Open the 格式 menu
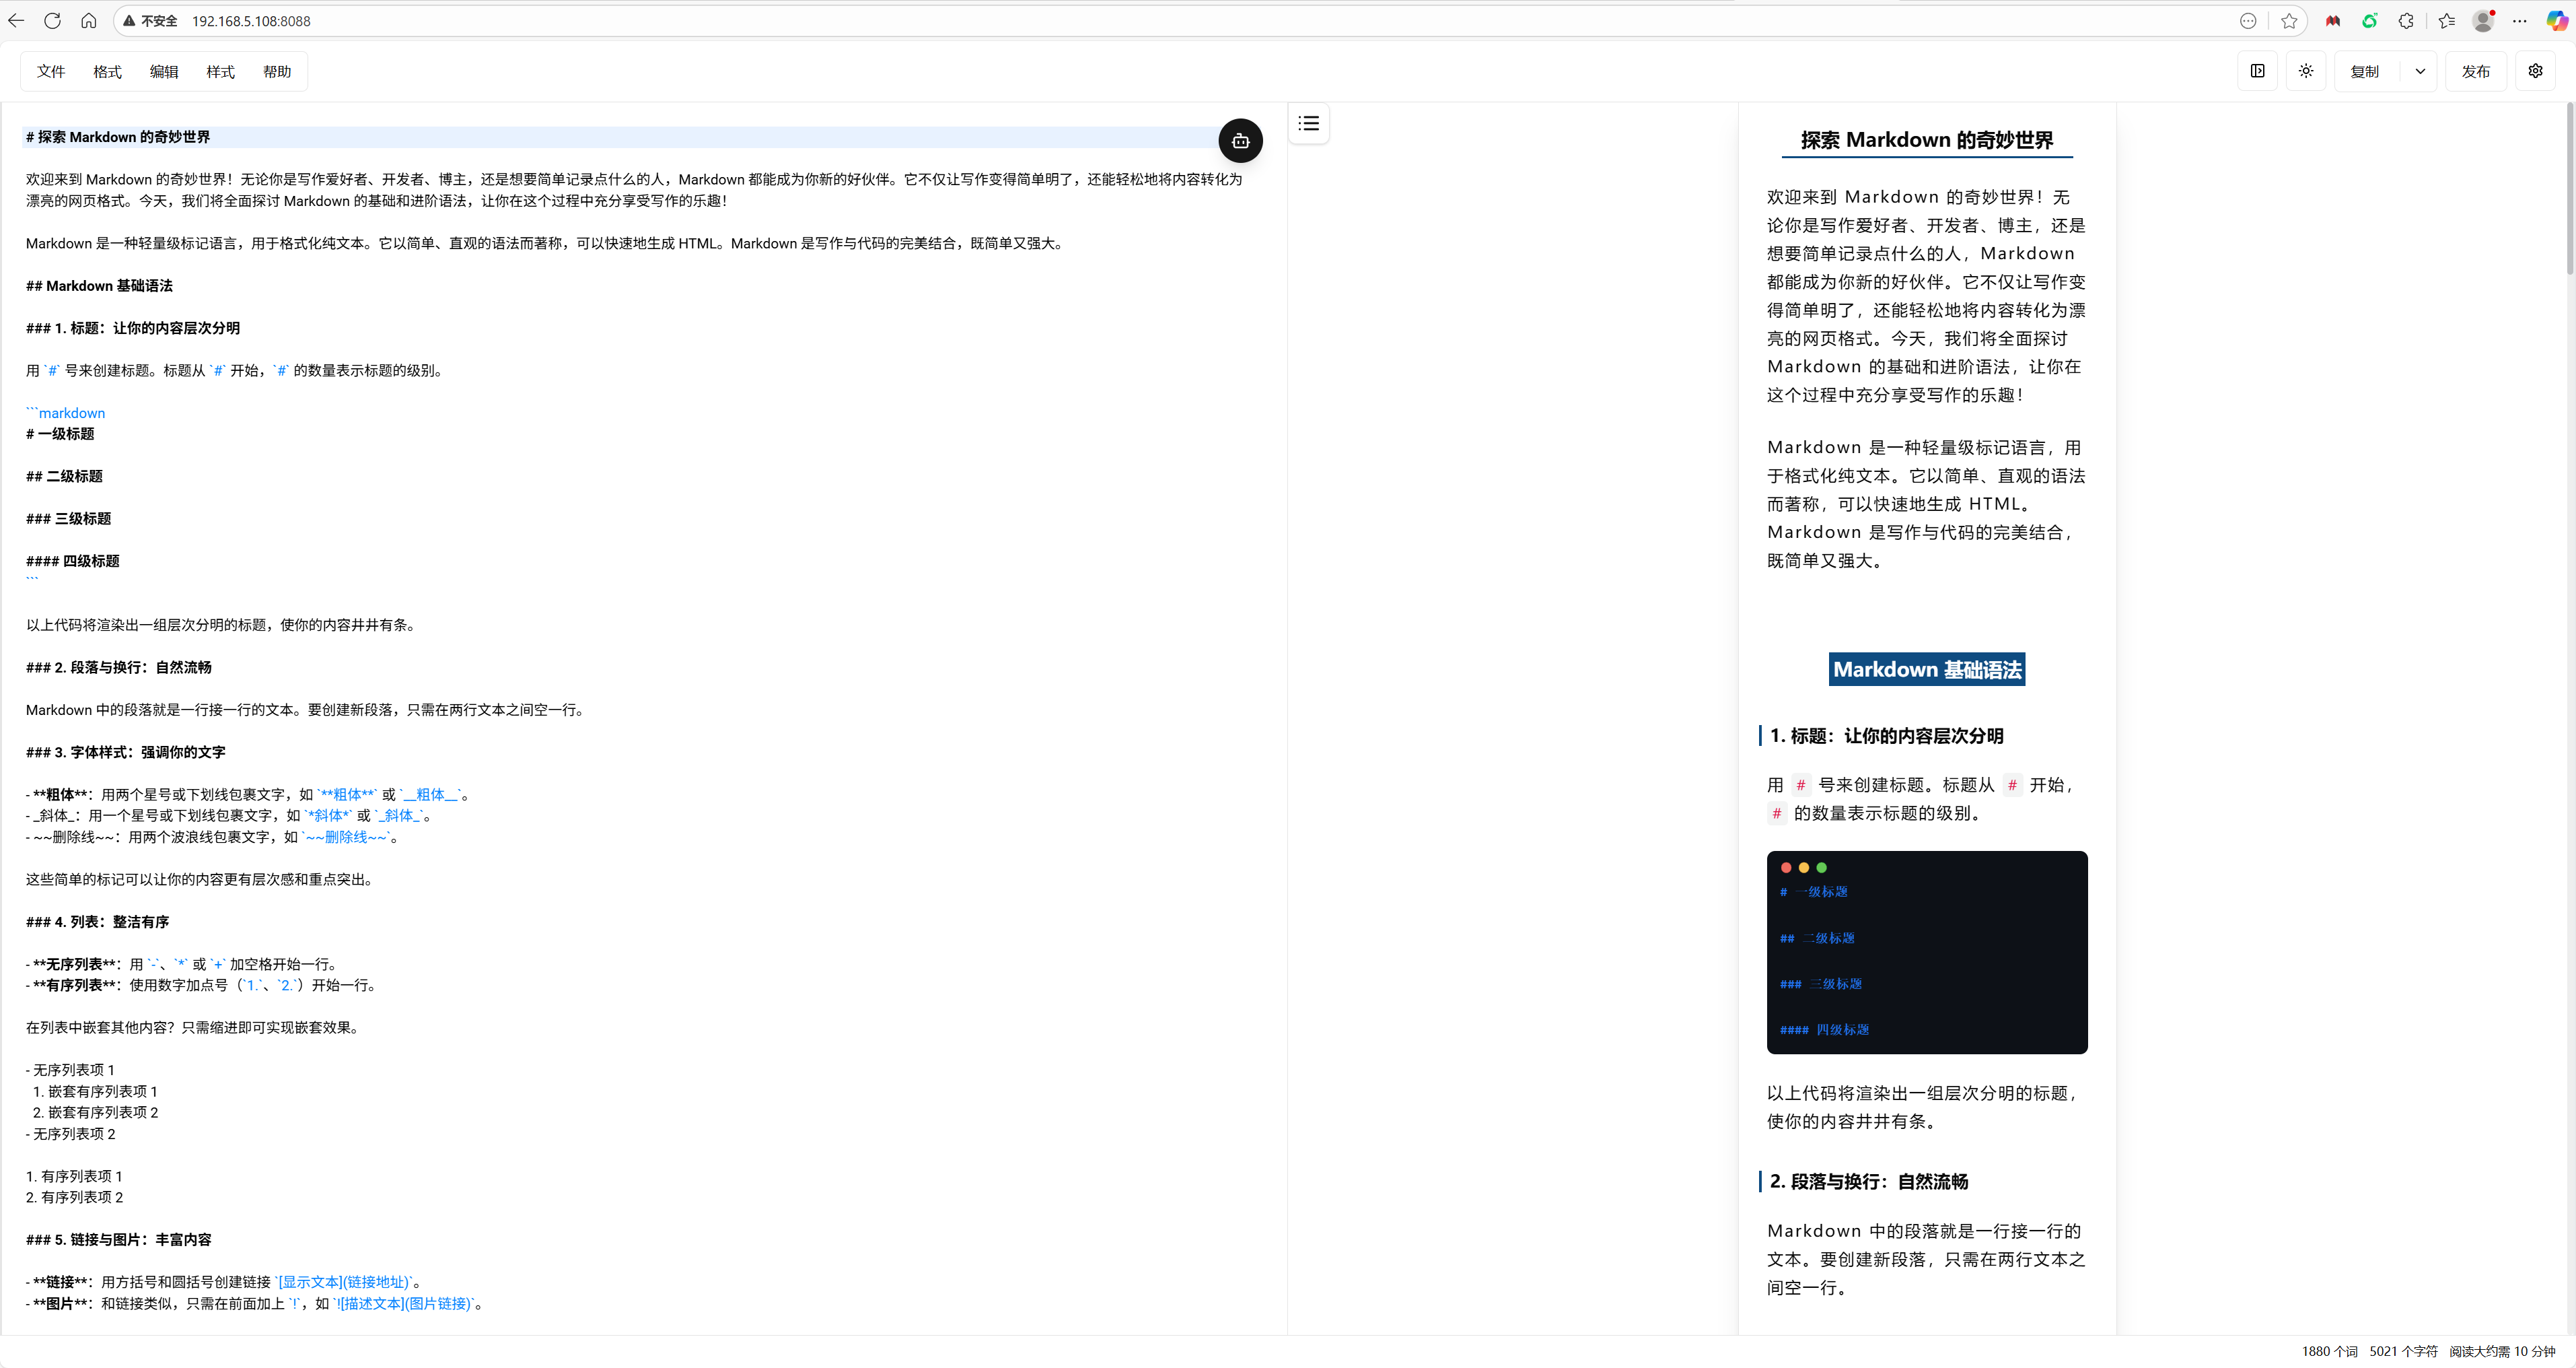Screen dimensions: 2576x1368 [107, 71]
